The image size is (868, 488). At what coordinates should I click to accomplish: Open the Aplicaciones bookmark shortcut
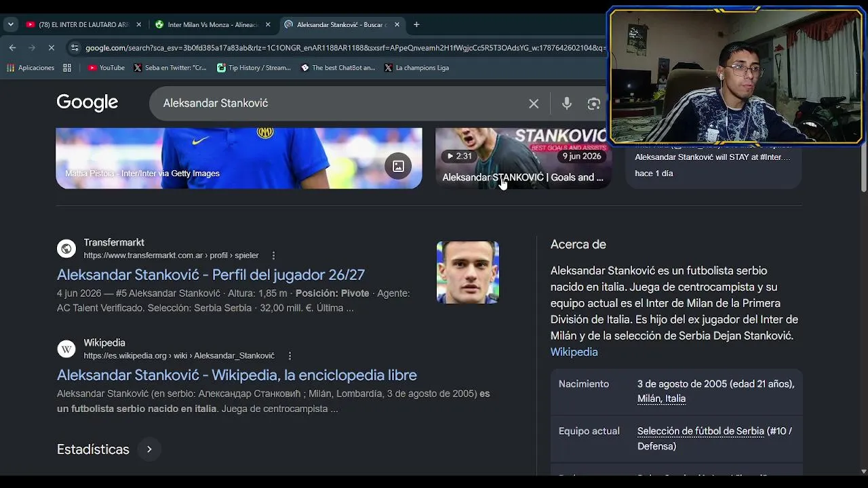coord(31,68)
